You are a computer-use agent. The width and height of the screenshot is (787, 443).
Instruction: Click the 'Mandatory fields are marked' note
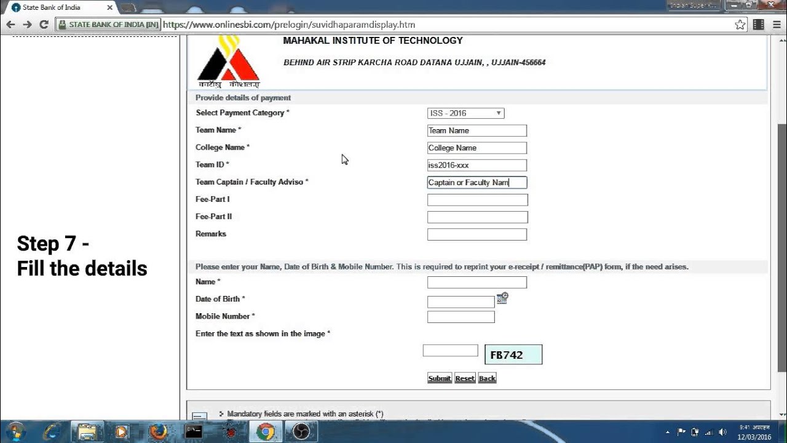click(305, 414)
